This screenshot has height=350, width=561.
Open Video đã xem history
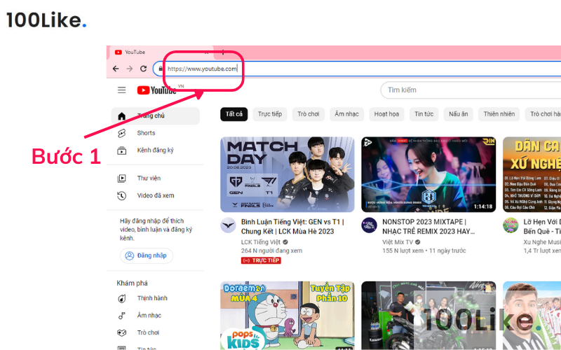click(x=155, y=195)
